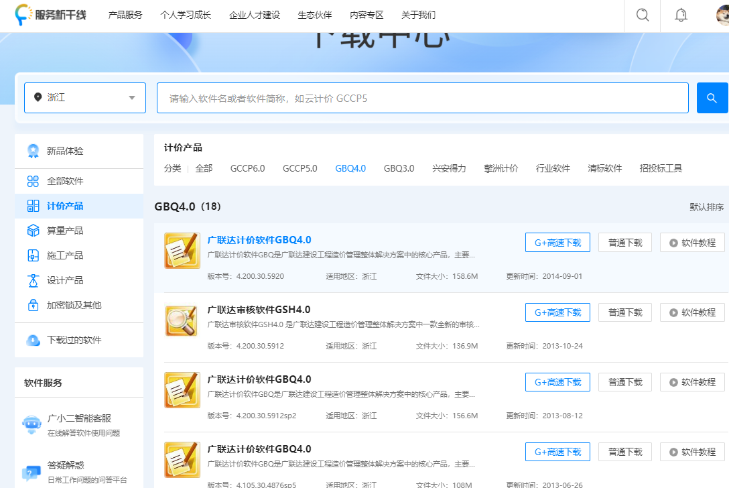The height and width of the screenshot is (488, 729).
Task: Select the GCCP6.0 category filter
Action: [247, 168]
